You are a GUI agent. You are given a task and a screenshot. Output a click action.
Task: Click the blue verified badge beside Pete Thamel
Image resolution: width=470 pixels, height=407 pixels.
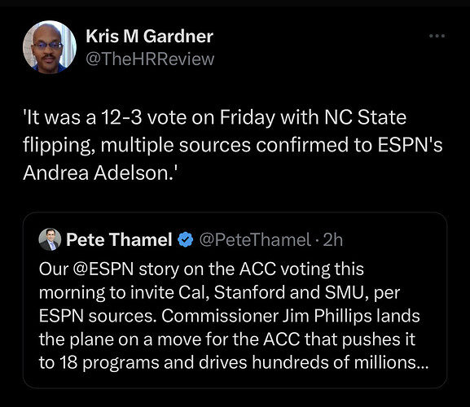click(186, 239)
